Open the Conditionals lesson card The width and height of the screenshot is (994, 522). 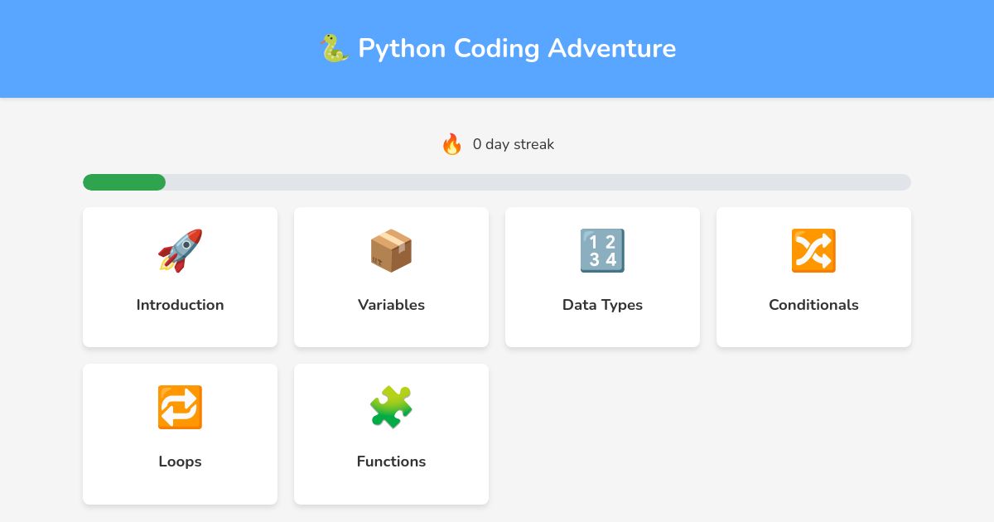point(813,277)
